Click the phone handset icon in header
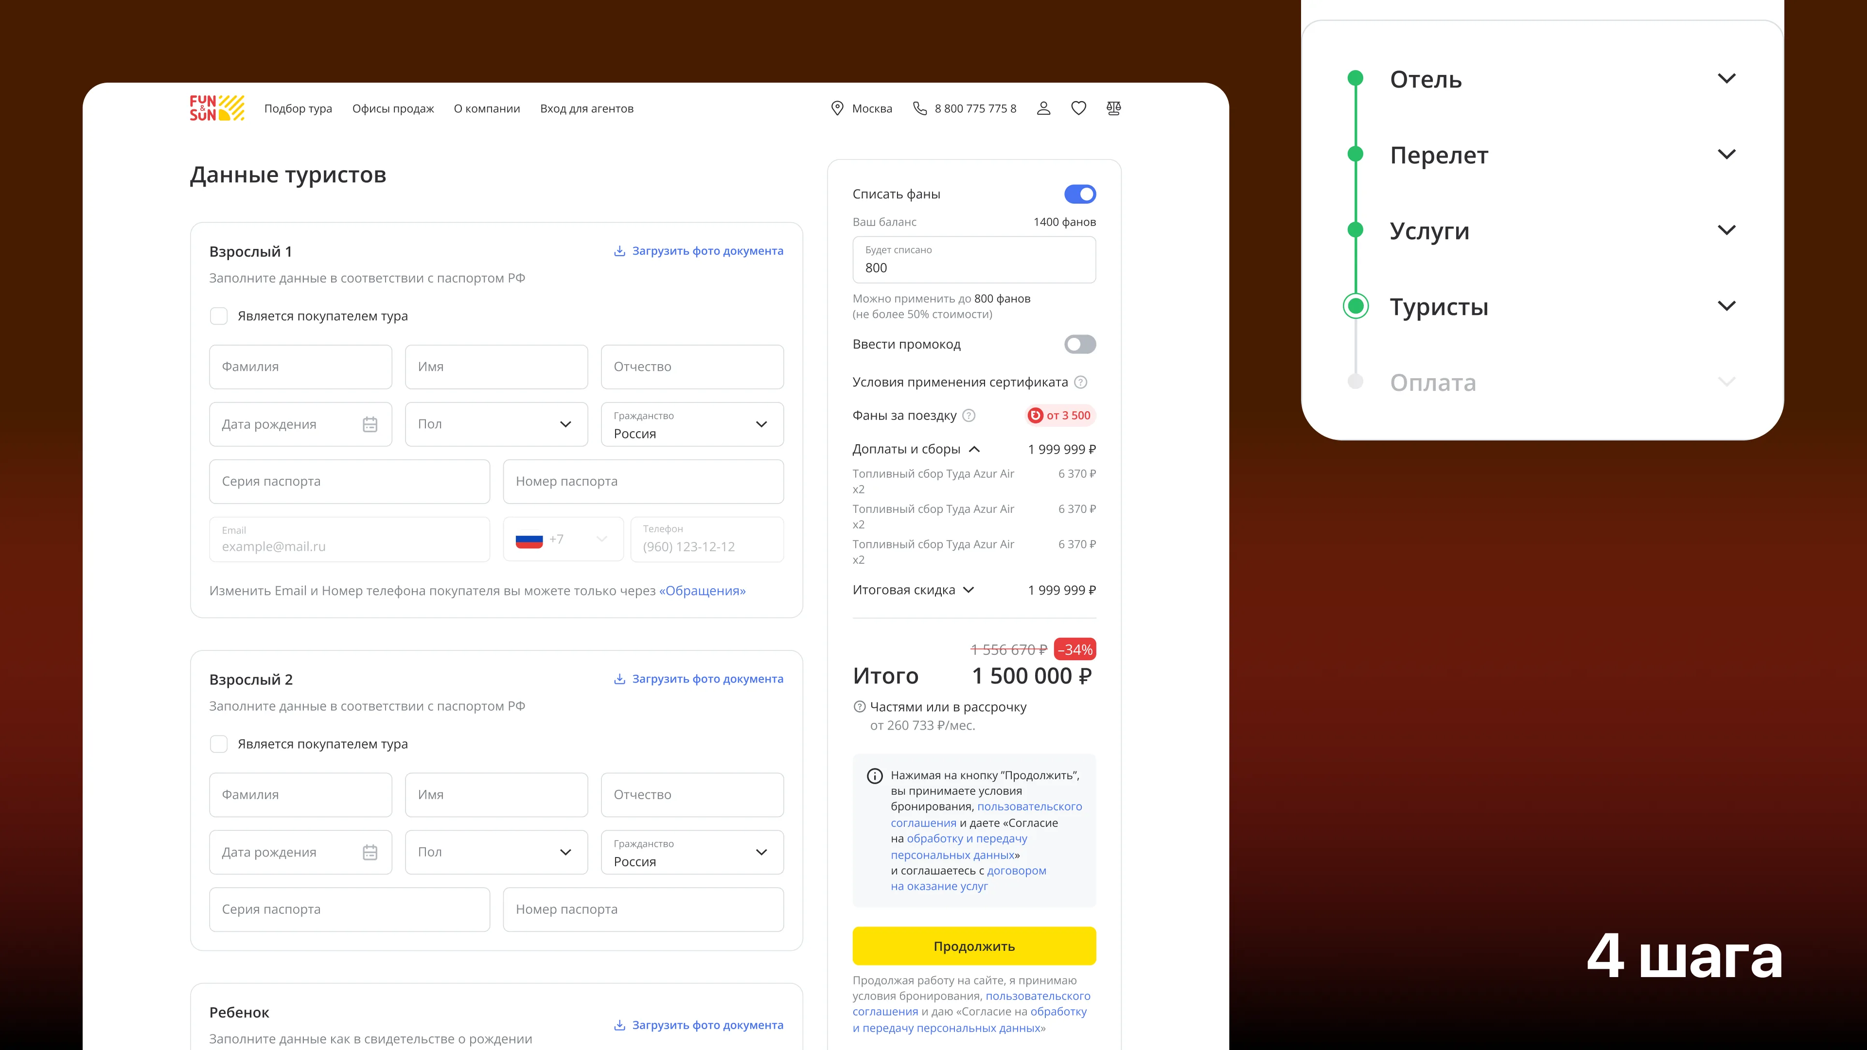The image size is (1867, 1050). pyautogui.click(x=920, y=108)
